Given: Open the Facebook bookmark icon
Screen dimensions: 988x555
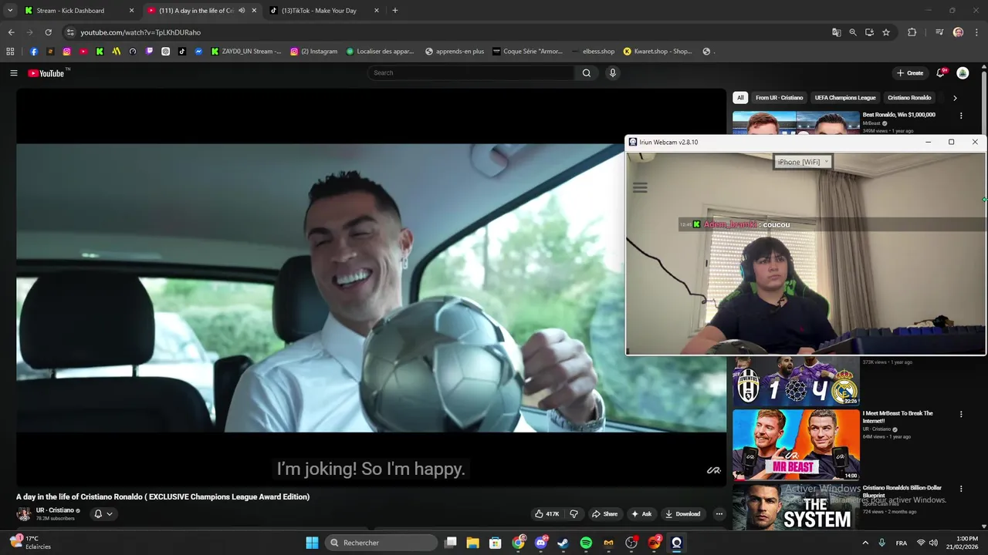Looking at the screenshot, I should click(34, 52).
